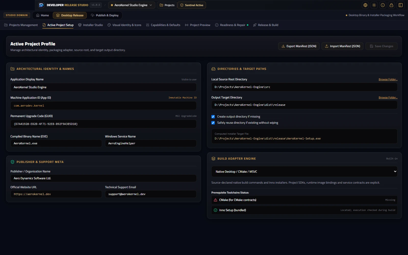Screen dimensions: 408x255
Task: Open the Release & Build tab
Action: tap(266, 25)
